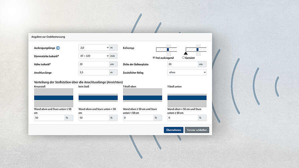299x168 pixels.
Task: Click the kein Stoß percentage input field
Action: click(94, 118)
